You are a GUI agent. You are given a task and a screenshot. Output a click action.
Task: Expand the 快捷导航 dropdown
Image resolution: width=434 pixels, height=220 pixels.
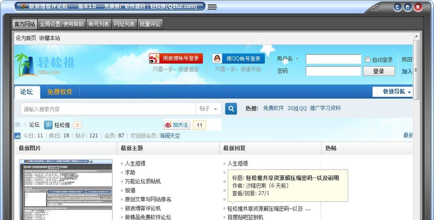pyautogui.click(x=393, y=91)
